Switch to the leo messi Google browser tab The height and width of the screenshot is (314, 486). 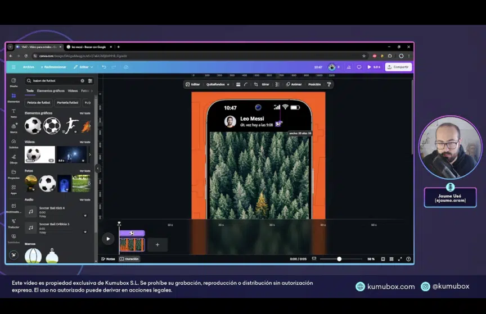[88, 47]
